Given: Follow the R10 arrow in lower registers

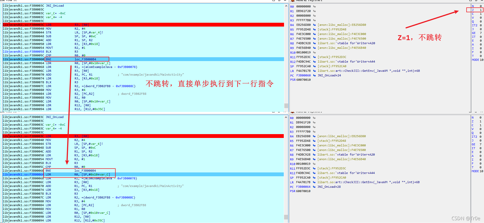Looking at the screenshot, I should point(314,164).
